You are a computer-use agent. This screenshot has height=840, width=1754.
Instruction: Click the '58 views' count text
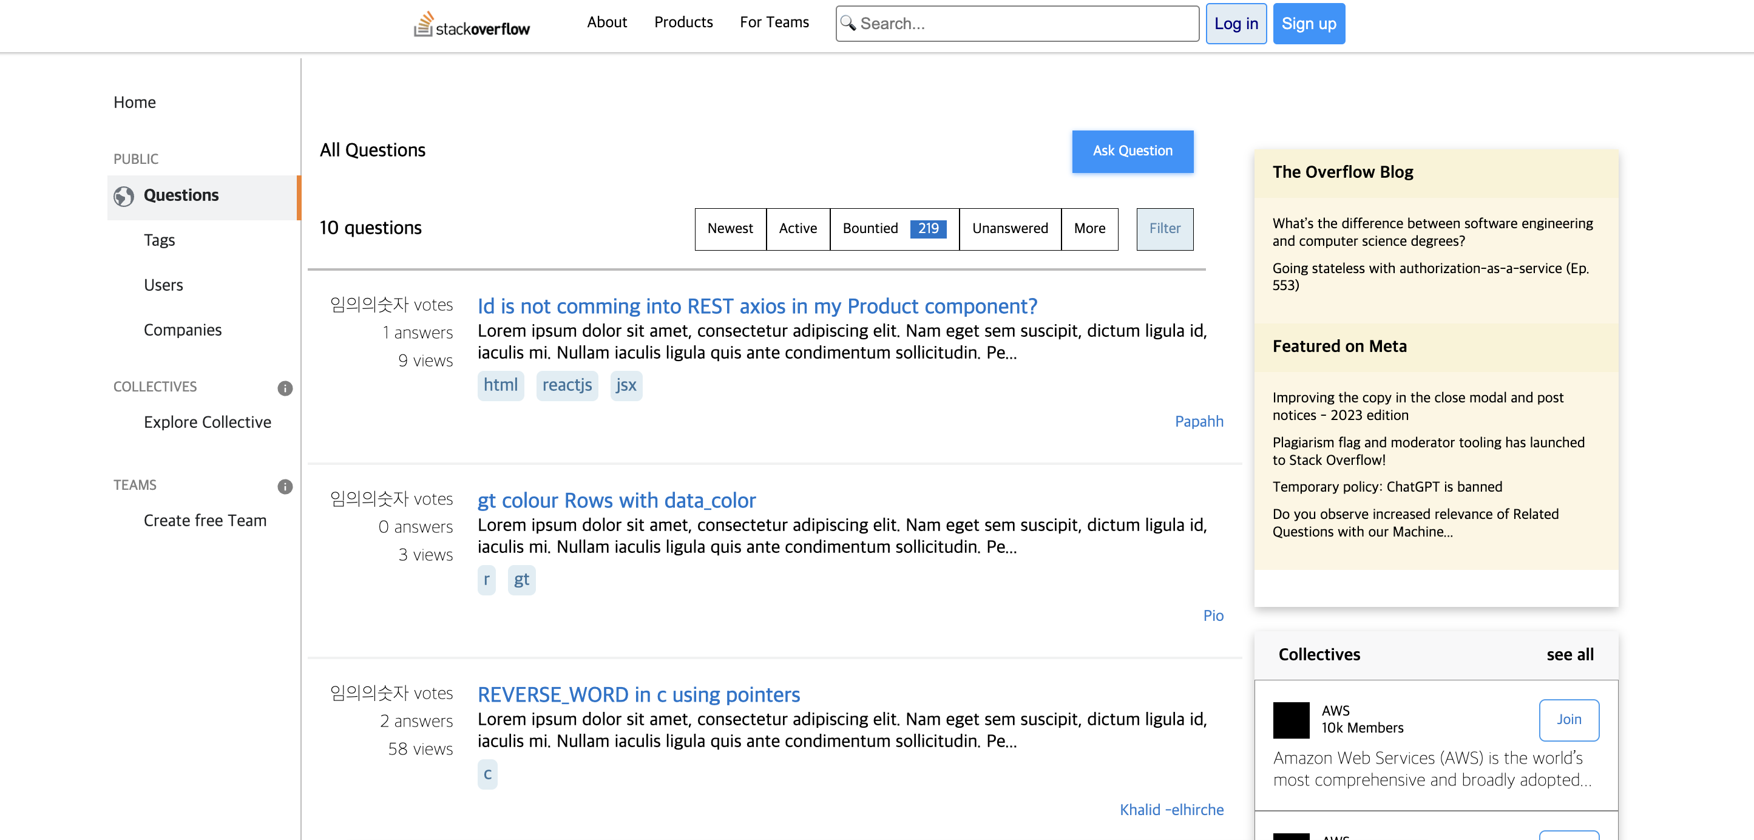click(420, 749)
